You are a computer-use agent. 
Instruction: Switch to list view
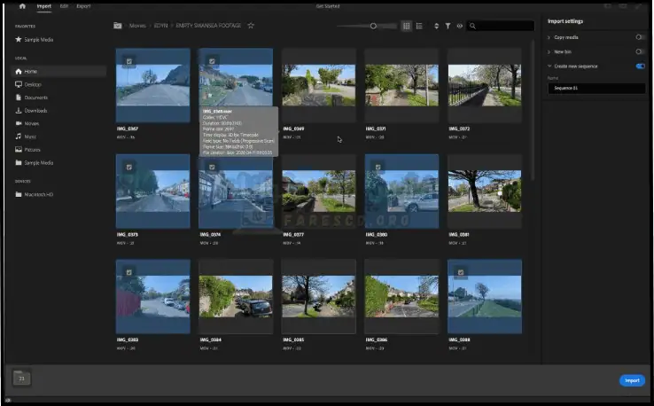coord(419,26)
